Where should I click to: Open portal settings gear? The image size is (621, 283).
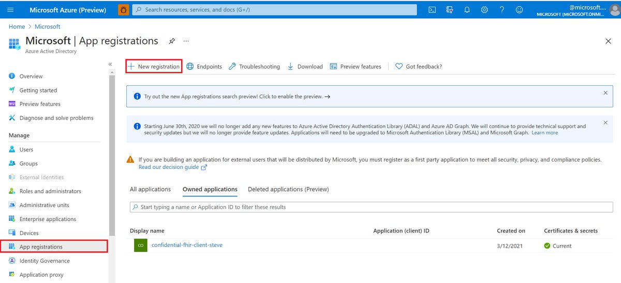click(484, 10)
